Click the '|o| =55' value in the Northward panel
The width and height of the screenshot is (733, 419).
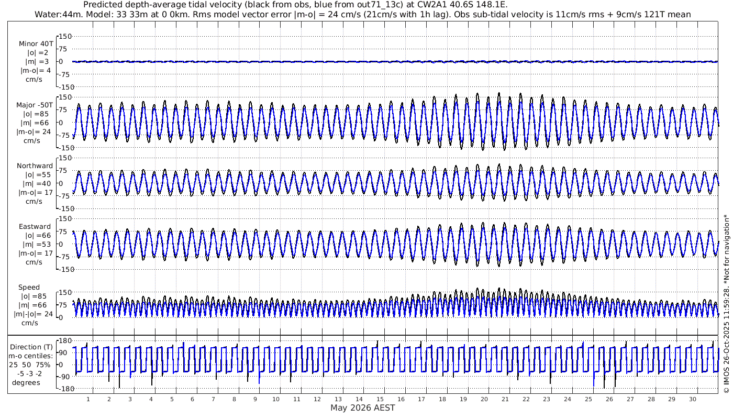(x=35, y=175)
